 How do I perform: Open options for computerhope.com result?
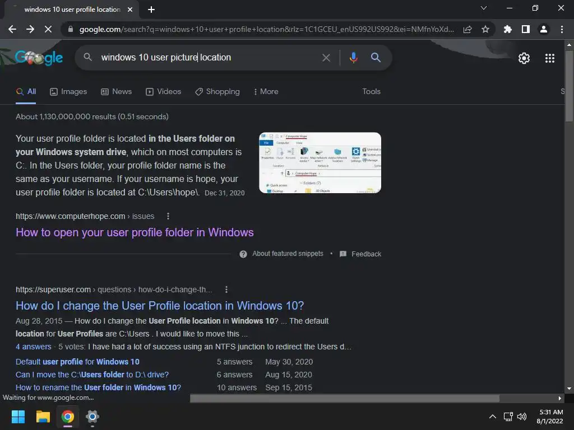[168, 216]
